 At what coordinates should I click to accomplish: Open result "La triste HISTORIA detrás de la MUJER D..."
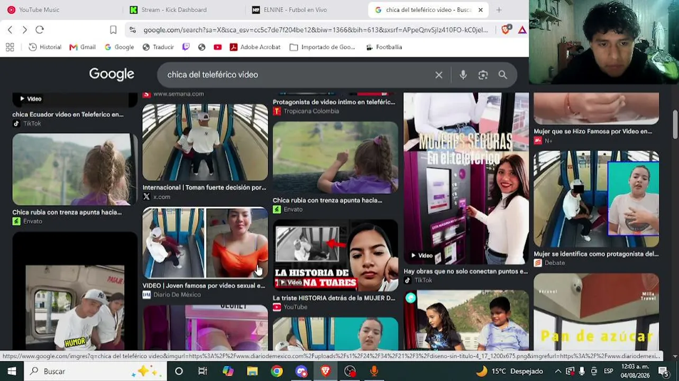(x=334, y=298)
